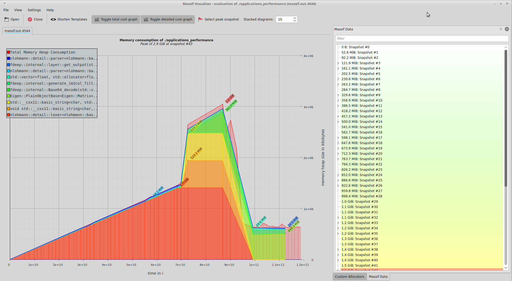The image size is (512, 281).
Task: Select '202.5 MiB: Snapshot #5' row
Action: 422,74
